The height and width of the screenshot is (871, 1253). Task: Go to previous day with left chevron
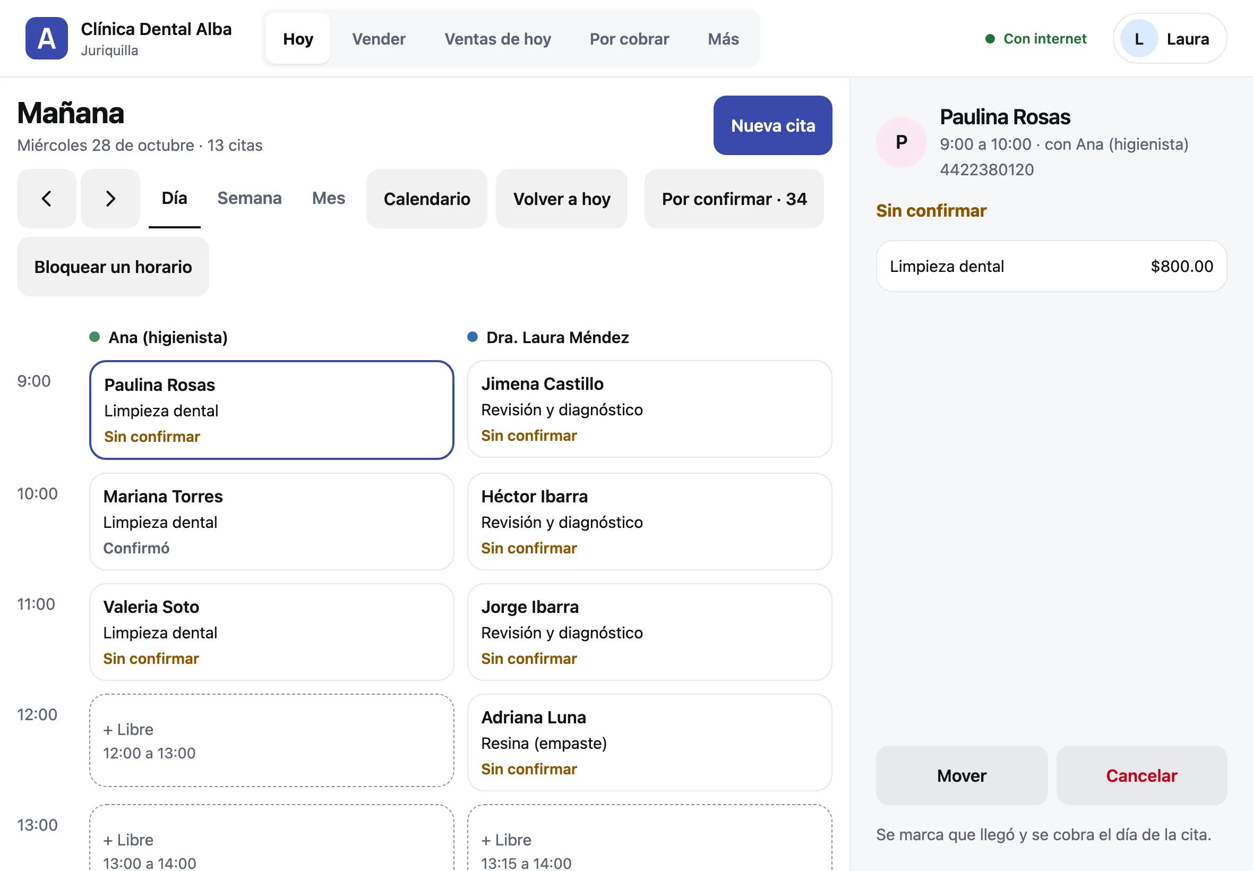(x=46, y=199)
